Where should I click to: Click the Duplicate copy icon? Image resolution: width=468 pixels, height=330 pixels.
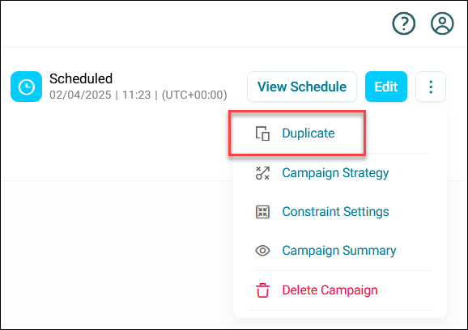(262, 133)
